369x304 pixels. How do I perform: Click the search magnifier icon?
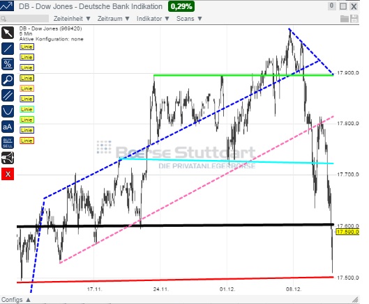[x=3, y=19]
